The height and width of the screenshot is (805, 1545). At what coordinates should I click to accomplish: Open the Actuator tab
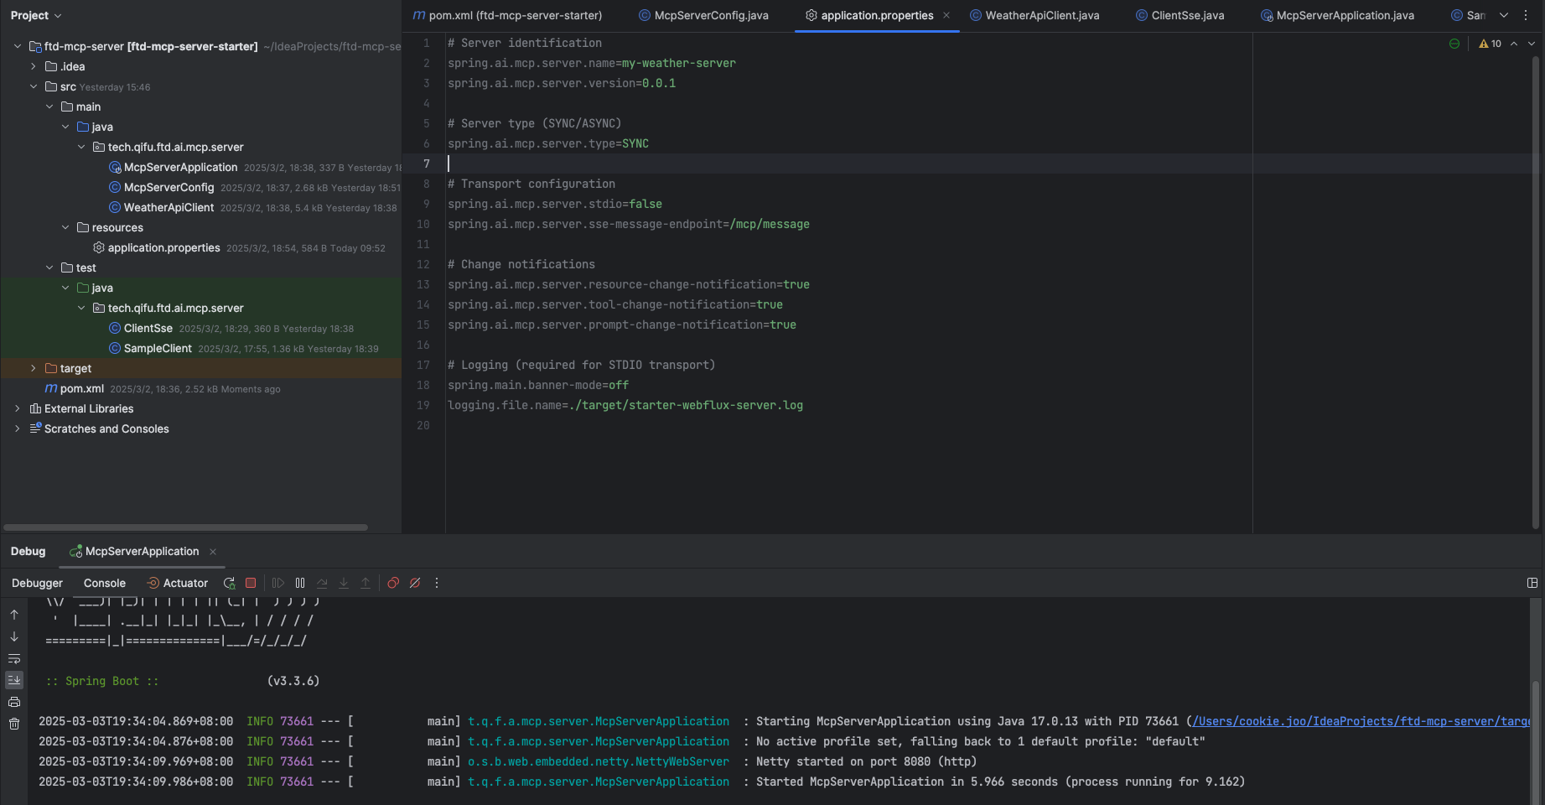177,583
